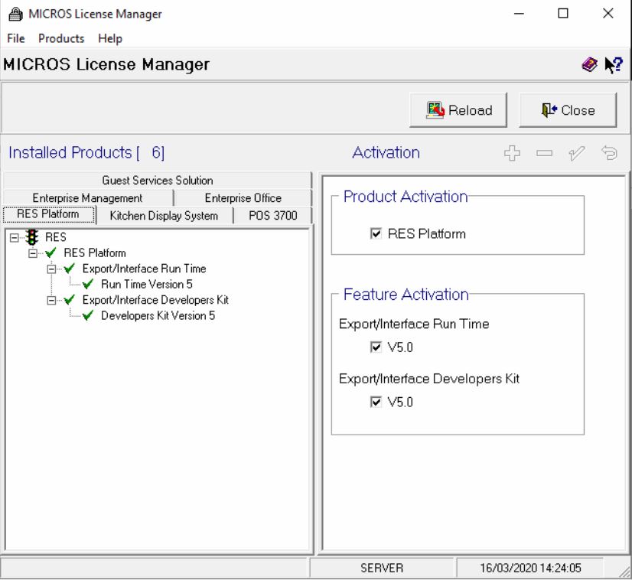The width and height of the screenshot is (632, 580).
Task: Toggle V5.0 checkbox under Export/Interface Run Time
Action: [376, 347]
